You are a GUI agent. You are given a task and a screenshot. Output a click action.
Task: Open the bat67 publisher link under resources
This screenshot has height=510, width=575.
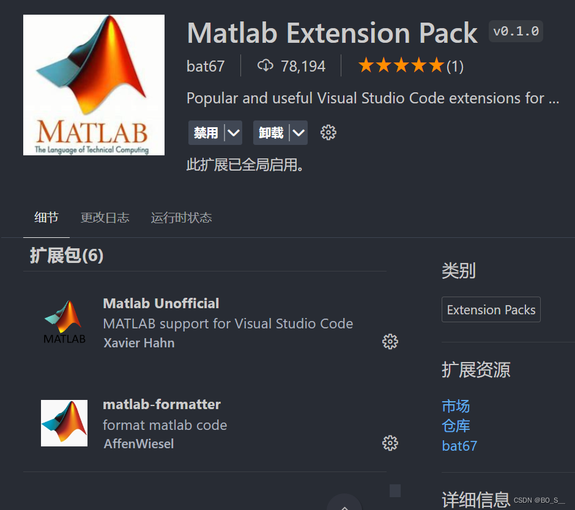click(459, 446)
